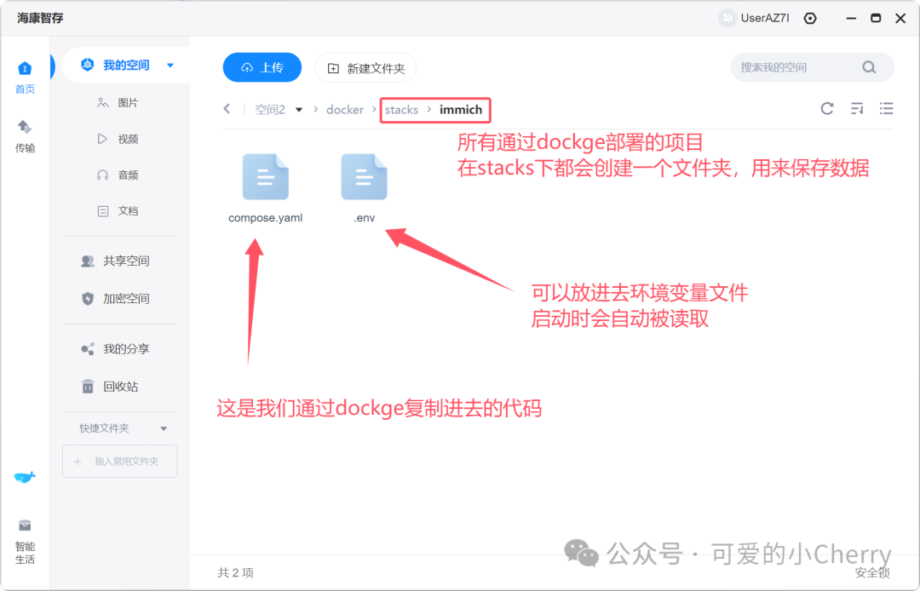Click 安全锁 in the status bar
920x591 pixels.
point(872,573)
